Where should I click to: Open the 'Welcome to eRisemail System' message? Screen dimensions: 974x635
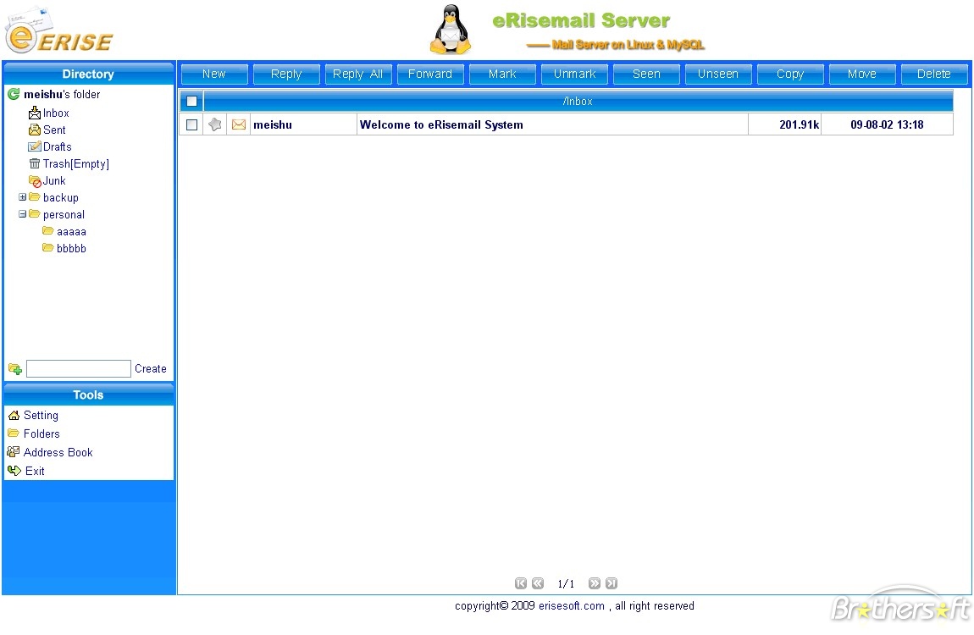[441, 124]
